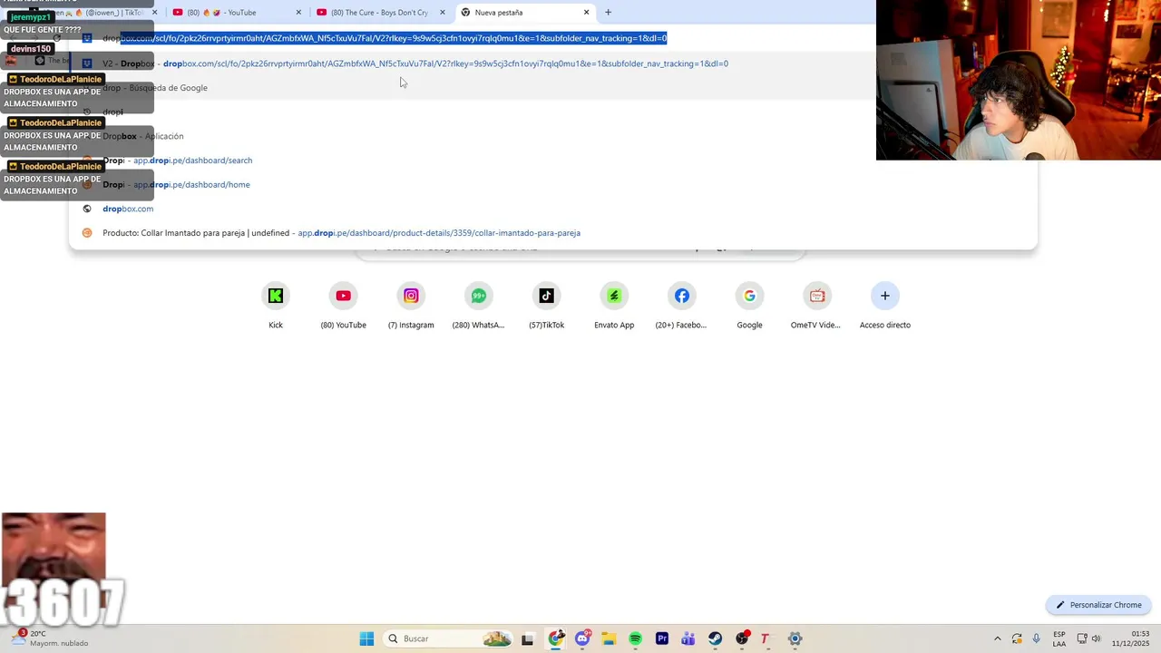The image size is (1161, 653).
Task: Click the Personalizar Chrome button
Action: [1098, 605]
